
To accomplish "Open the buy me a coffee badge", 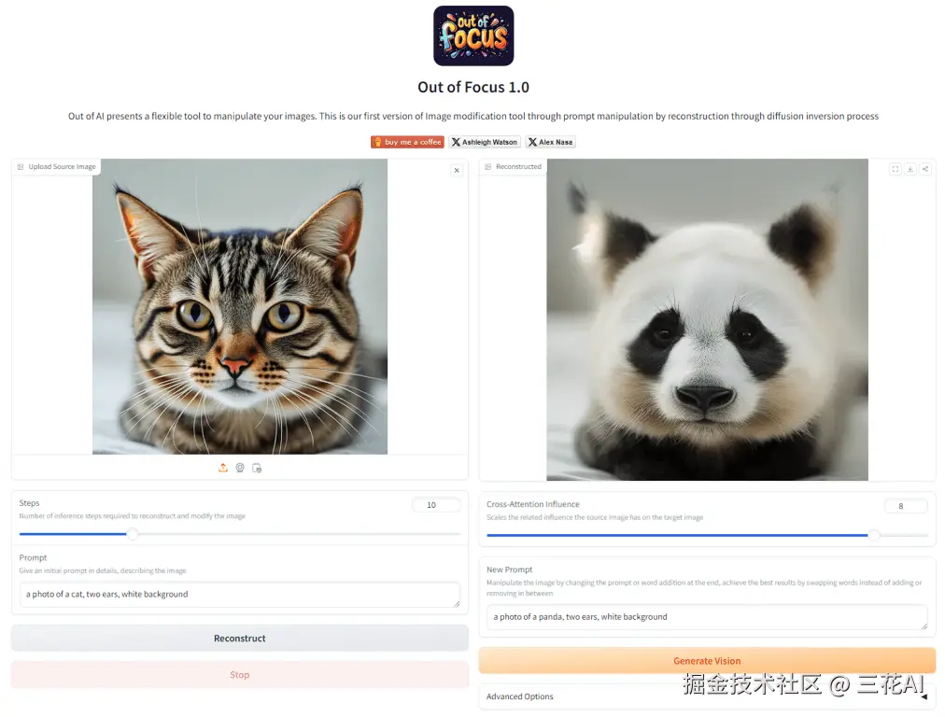I will coord(407,142).
